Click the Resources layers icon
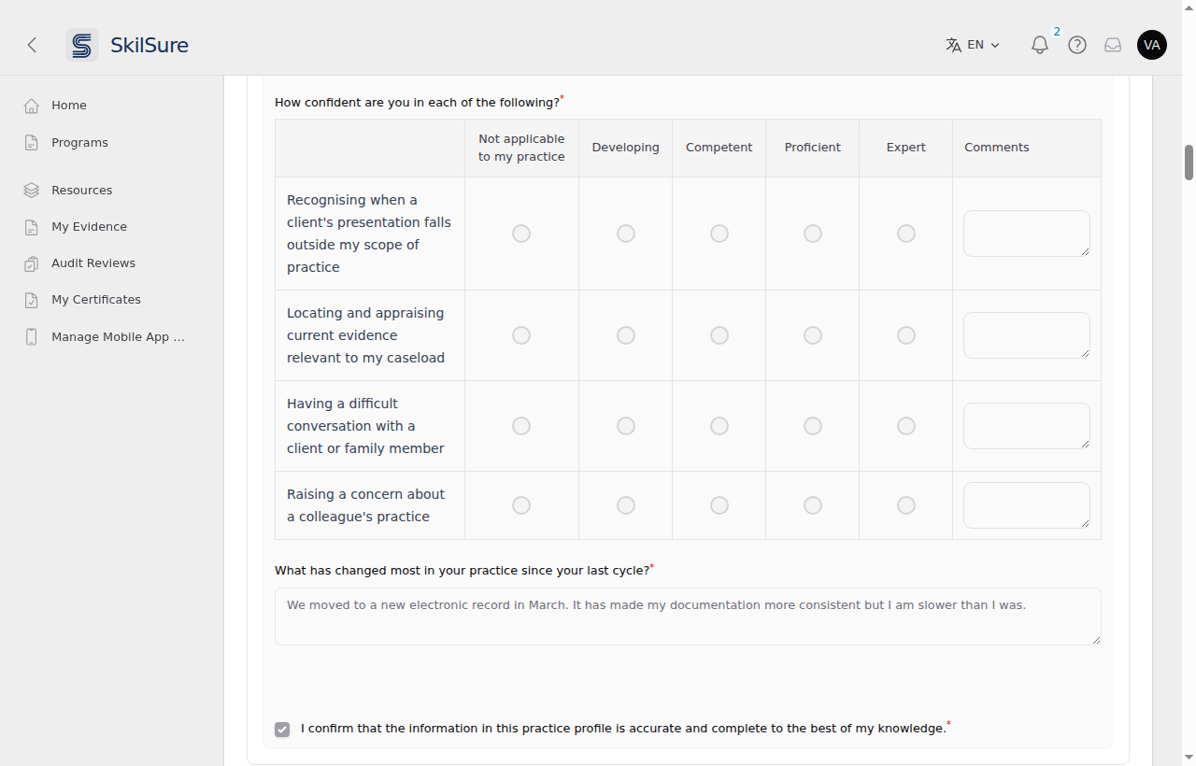This screenshot has height=766, width=1196. coord(32,191)
